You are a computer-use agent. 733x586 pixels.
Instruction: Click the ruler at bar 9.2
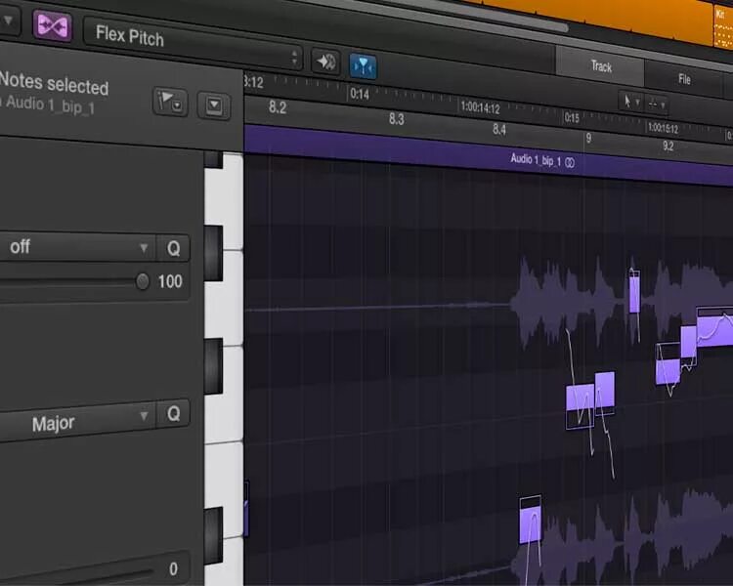coord(668,146)
